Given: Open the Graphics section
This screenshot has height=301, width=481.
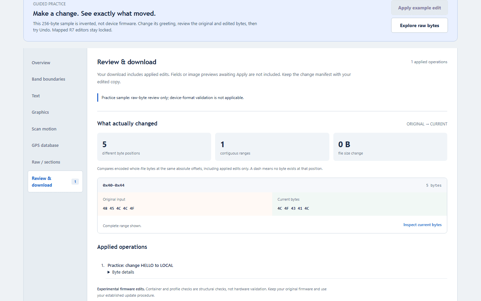Looking at the screenshot, I should click(x=55, y=112).
